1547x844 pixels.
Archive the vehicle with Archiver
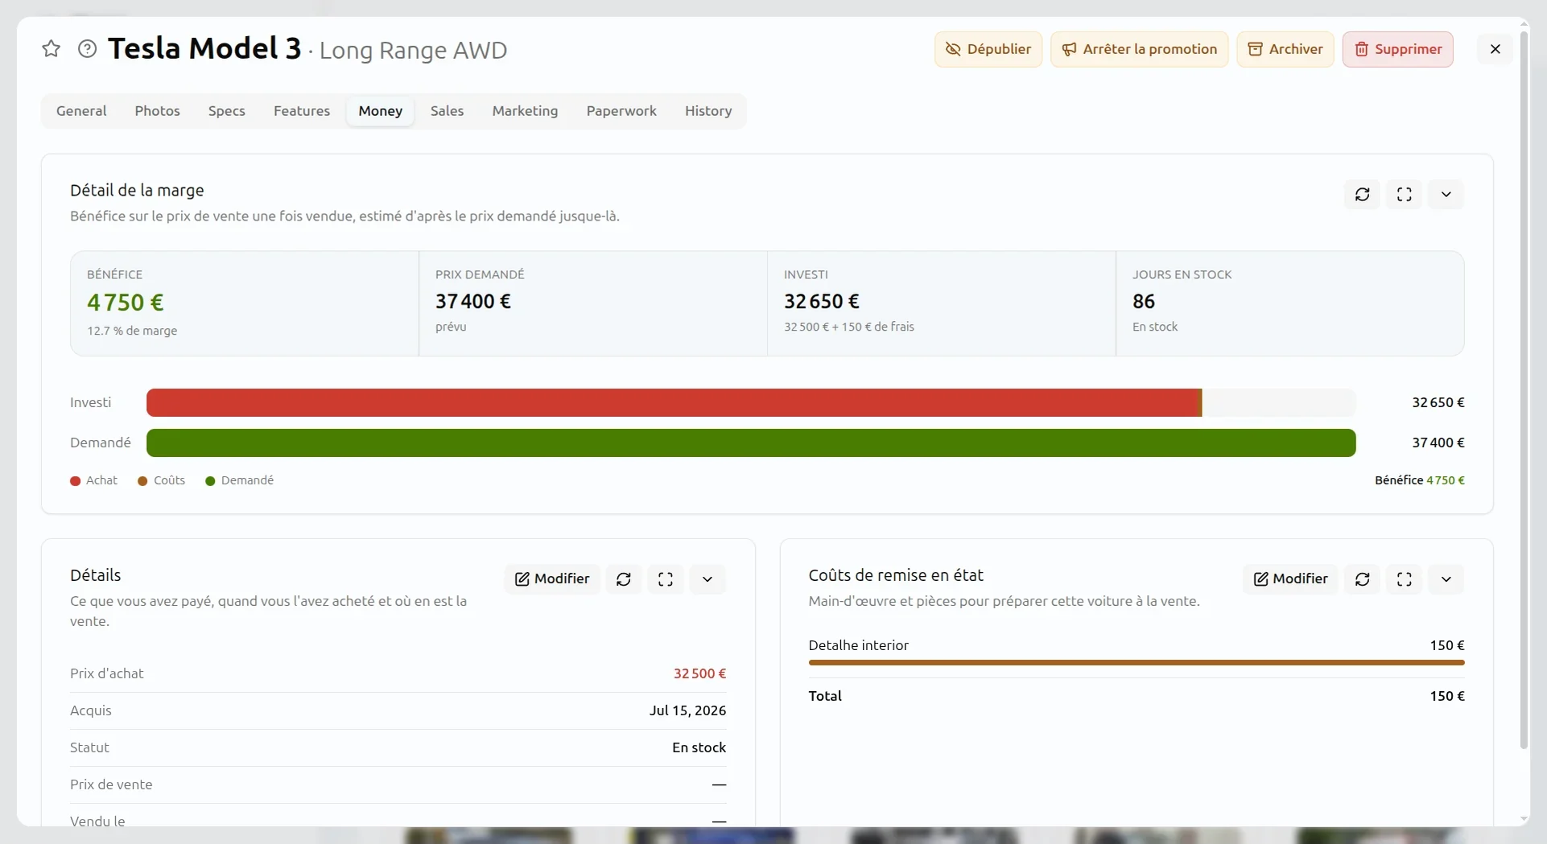click(1285, 49)
